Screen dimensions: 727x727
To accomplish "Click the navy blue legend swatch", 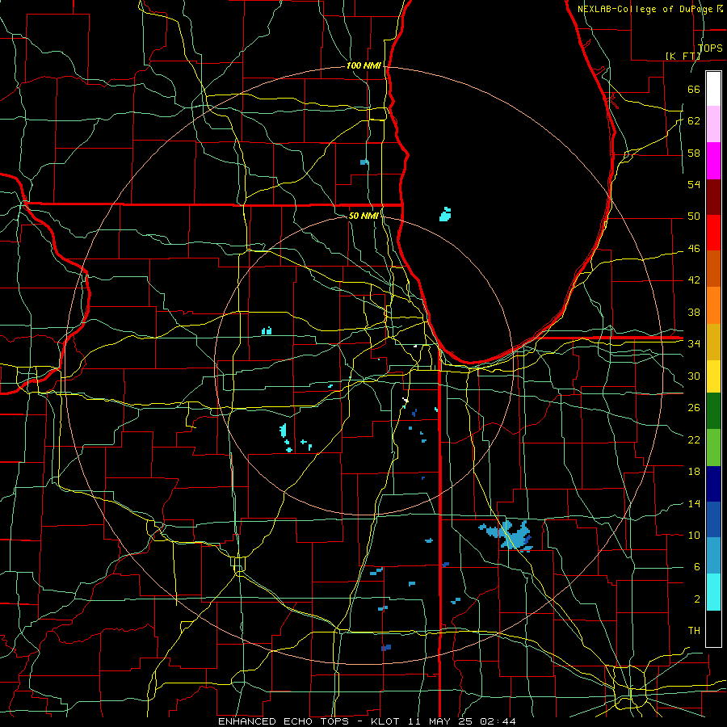I will 713,484.
